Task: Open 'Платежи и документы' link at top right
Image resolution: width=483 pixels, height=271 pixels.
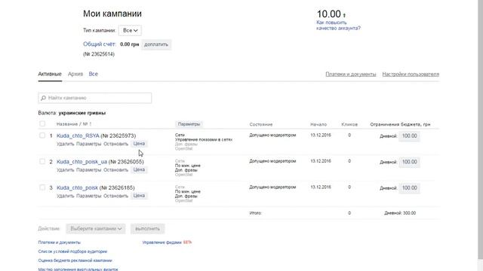Action: [x=351, y=75]
